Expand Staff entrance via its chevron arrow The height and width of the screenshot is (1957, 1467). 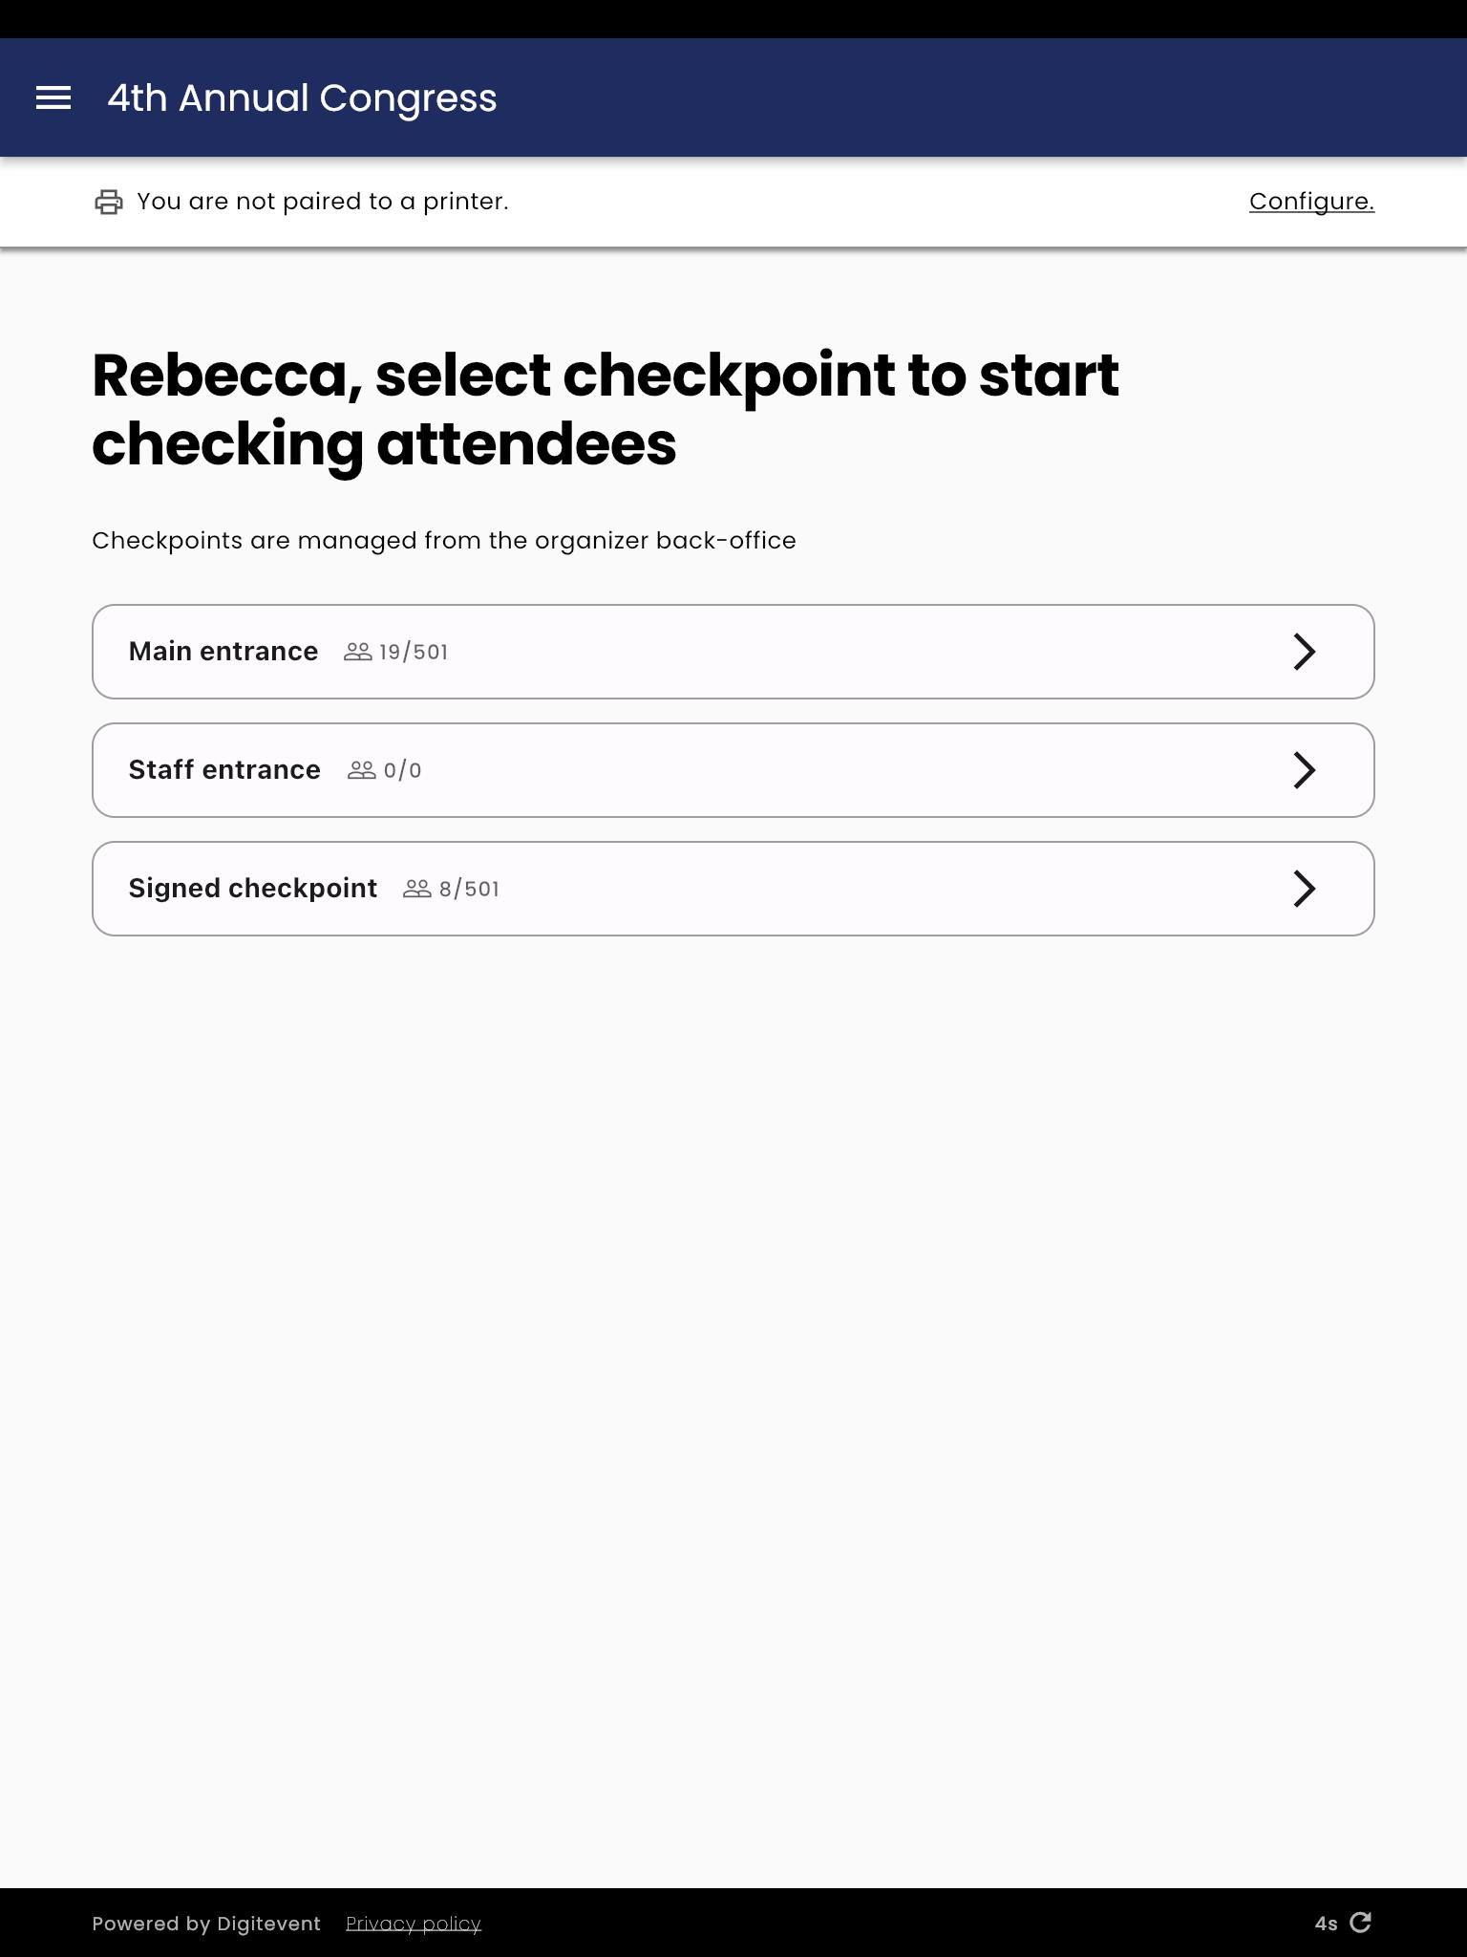click(1305, 770)
